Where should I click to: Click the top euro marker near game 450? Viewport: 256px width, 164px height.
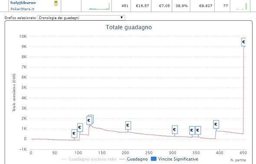point(243,42)
